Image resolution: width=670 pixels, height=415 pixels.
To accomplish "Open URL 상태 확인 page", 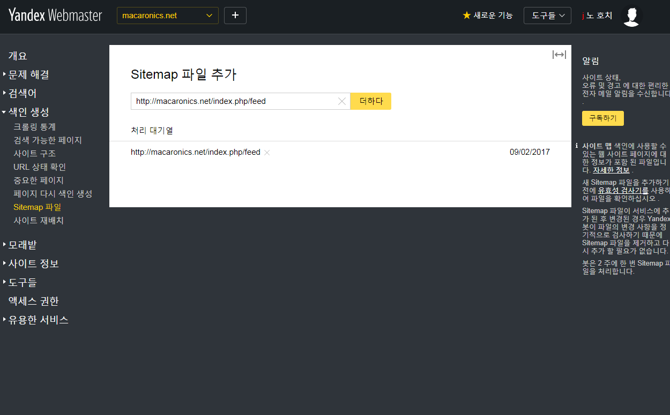I will click(x=40, y=167).
